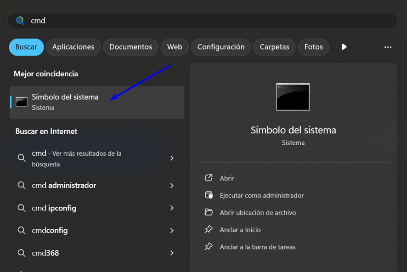Select the videos filter icon beside Fotos
407x272 pixels.
pyautogui.click(x=344, y=47)
